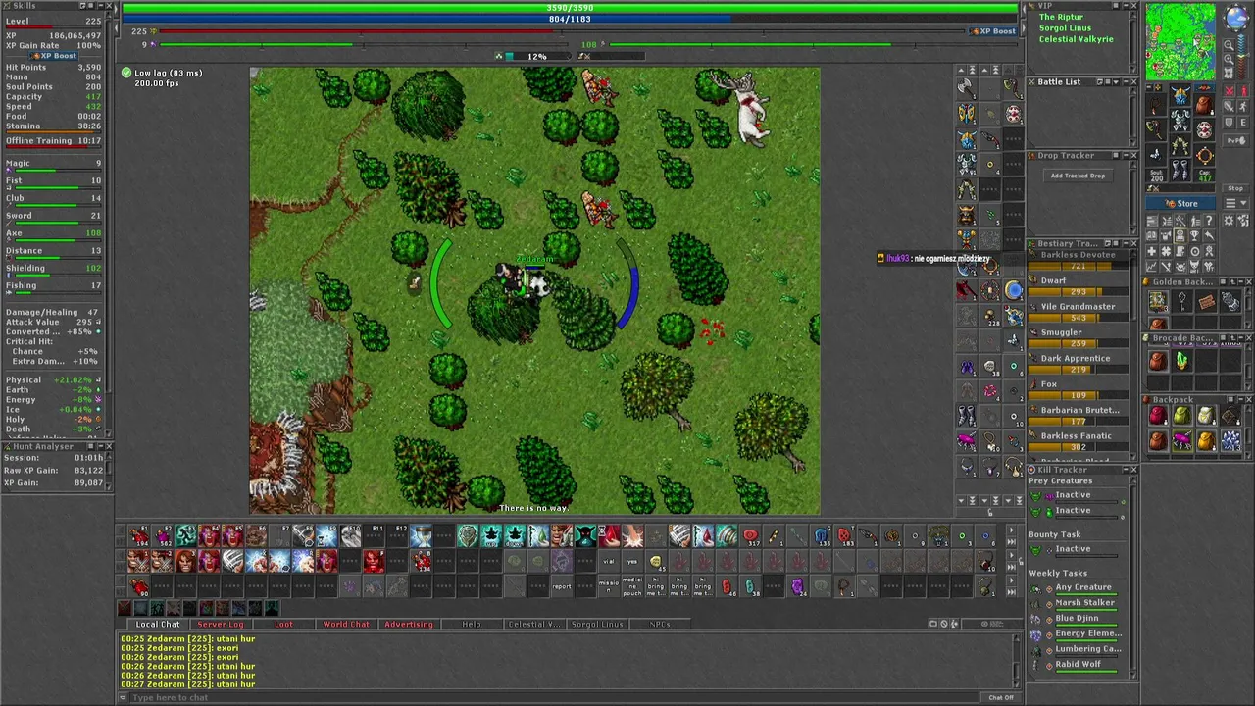Toggle the XP Boost button in Skills panel

56,56
